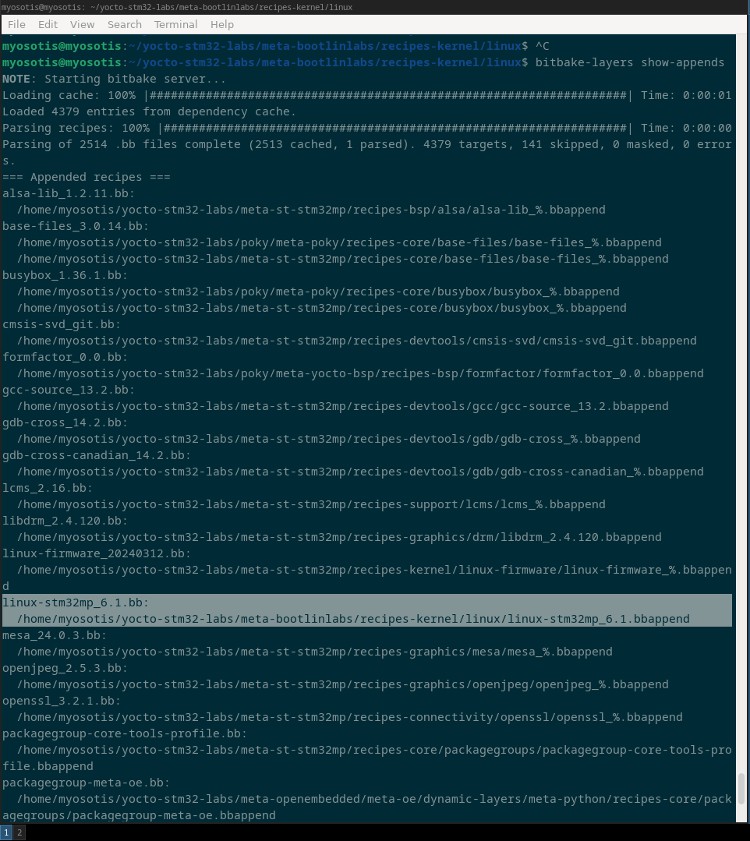Click the alsa-lib_1.2.11.bb recipe name
Viewport: 750px width, 841px height.
tap(69, 193)
